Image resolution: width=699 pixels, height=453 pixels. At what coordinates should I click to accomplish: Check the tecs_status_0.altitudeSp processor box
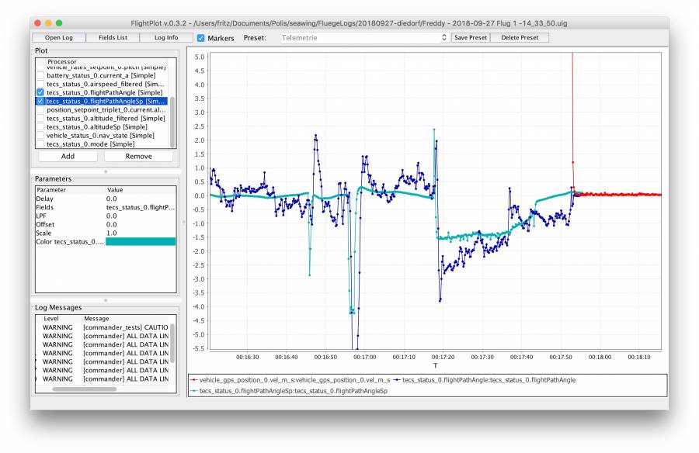point(40,126)
